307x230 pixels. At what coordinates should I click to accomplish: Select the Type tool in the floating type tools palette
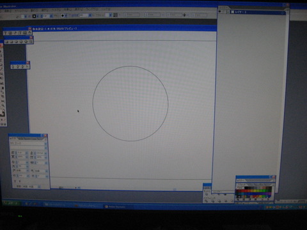point(5,33)
